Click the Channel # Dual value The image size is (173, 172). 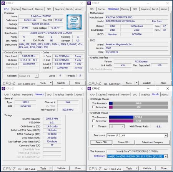(68, 102)
